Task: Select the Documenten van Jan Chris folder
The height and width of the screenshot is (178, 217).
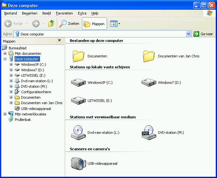Action: click(149, 56)
